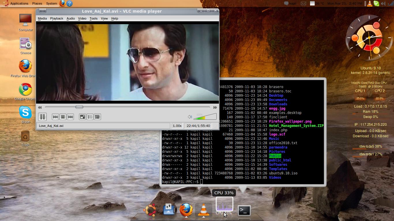Click the VLC seek bar handle
The width and height of the screenshot is (394, 221).
tap(79, 107)
